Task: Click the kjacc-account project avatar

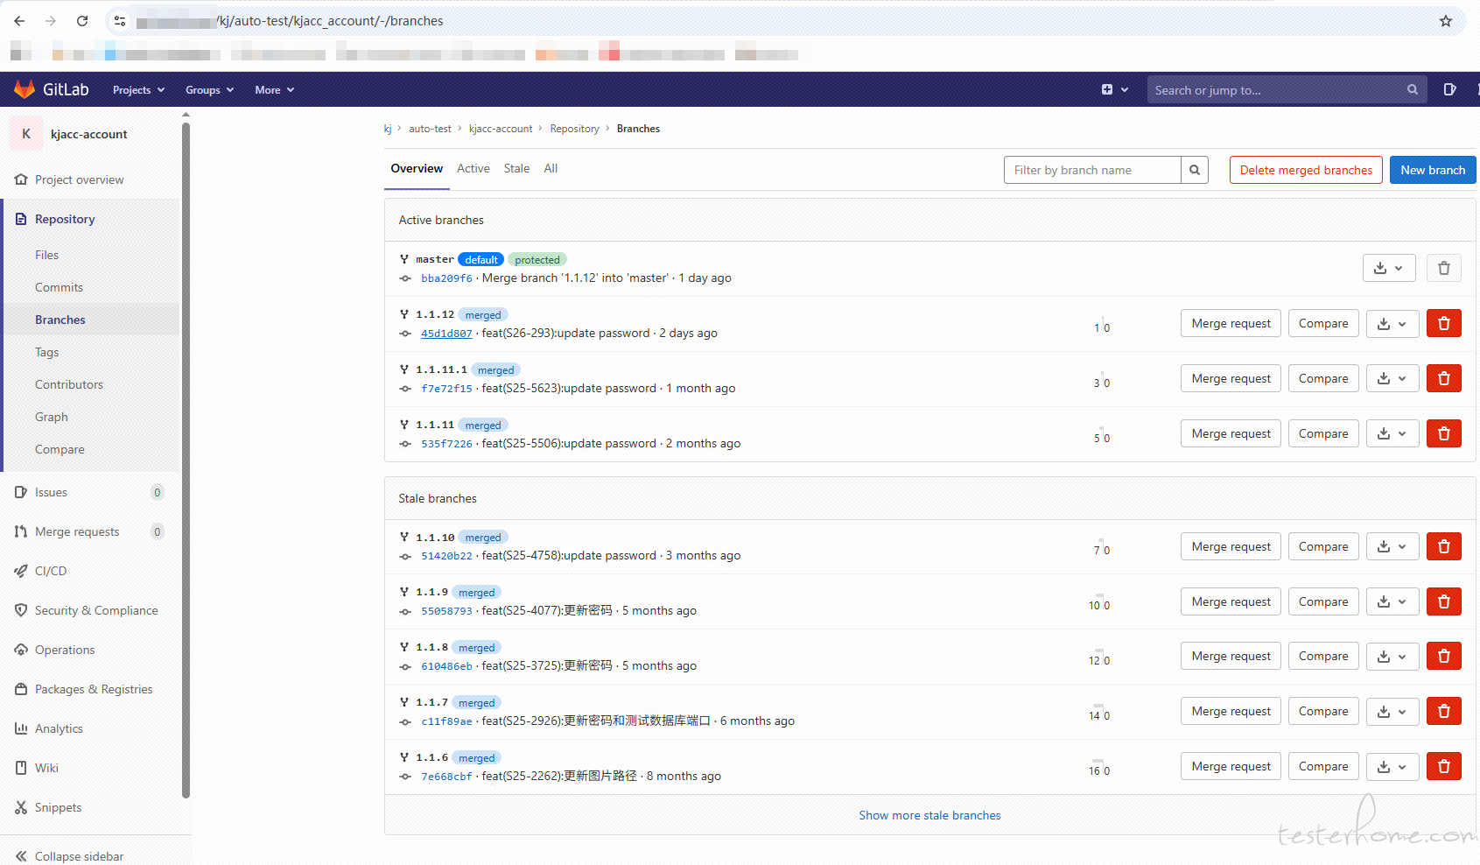Action: [26, 134]
